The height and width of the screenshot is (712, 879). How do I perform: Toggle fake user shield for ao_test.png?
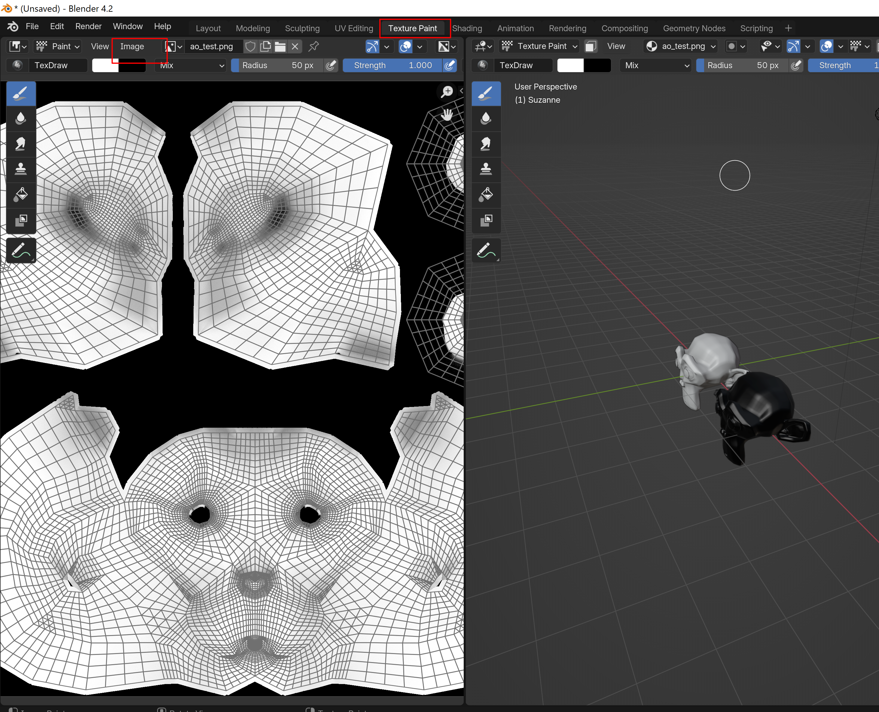coord(251,46)
